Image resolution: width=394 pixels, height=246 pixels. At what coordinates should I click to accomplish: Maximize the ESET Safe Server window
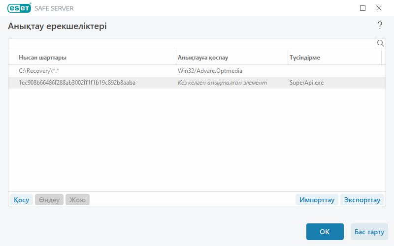(x=362, y=8)
